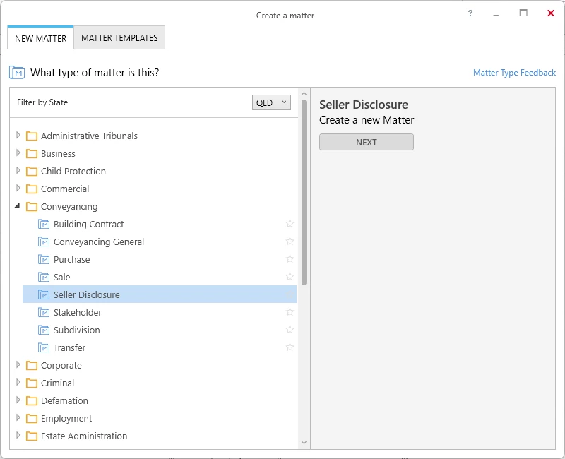565x459 pixels.
Task: Click the Subdivision matter icon
Action: [x=44, y=330]
